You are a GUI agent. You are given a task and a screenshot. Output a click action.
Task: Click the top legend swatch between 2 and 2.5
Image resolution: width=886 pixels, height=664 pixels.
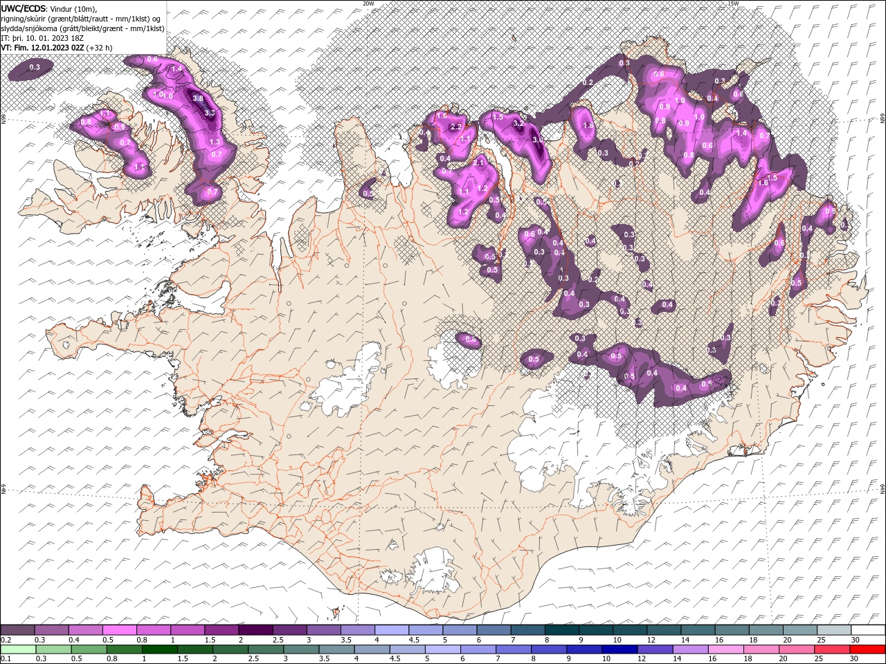click(255, 630)
